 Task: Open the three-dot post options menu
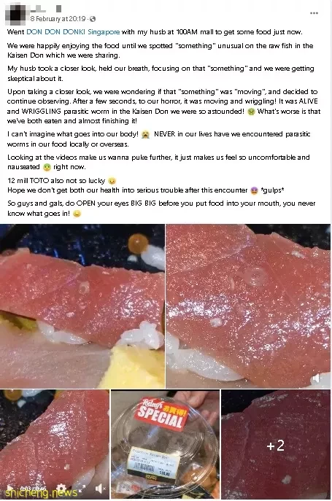[314, 13]
